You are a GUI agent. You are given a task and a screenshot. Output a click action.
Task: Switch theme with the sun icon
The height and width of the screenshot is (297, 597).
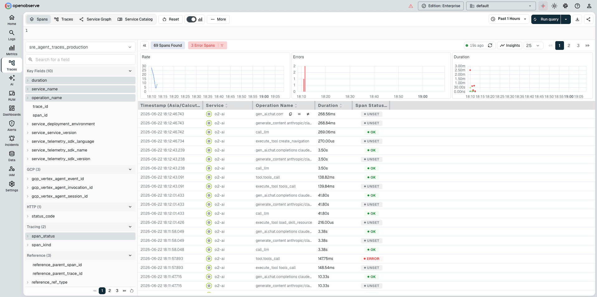pyautogui.click(x=554, y=6)
